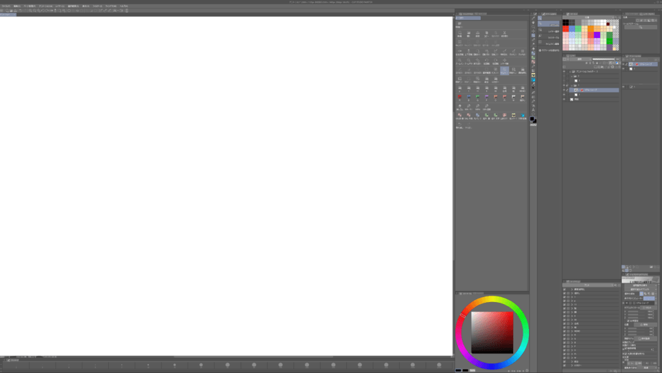The width and height of the screenshot is (662, 373).
Task: Click the main drawing color chip in tool palette
Action: click(532, 119)
